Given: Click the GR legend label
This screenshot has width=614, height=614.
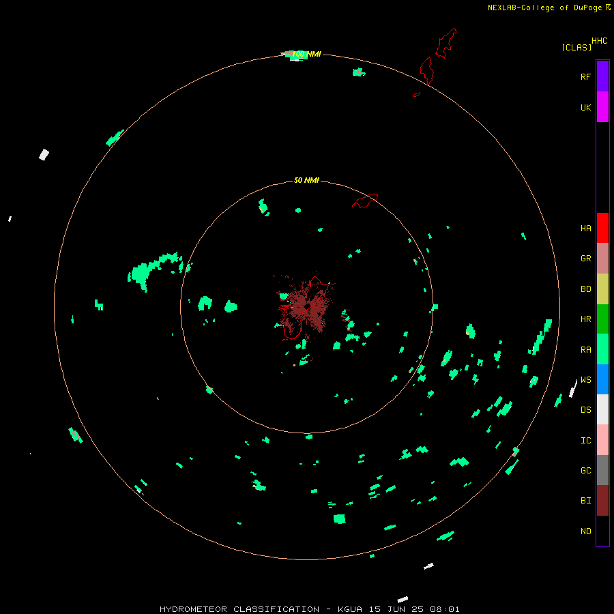Looking at the screenshot, I should 585,259.
